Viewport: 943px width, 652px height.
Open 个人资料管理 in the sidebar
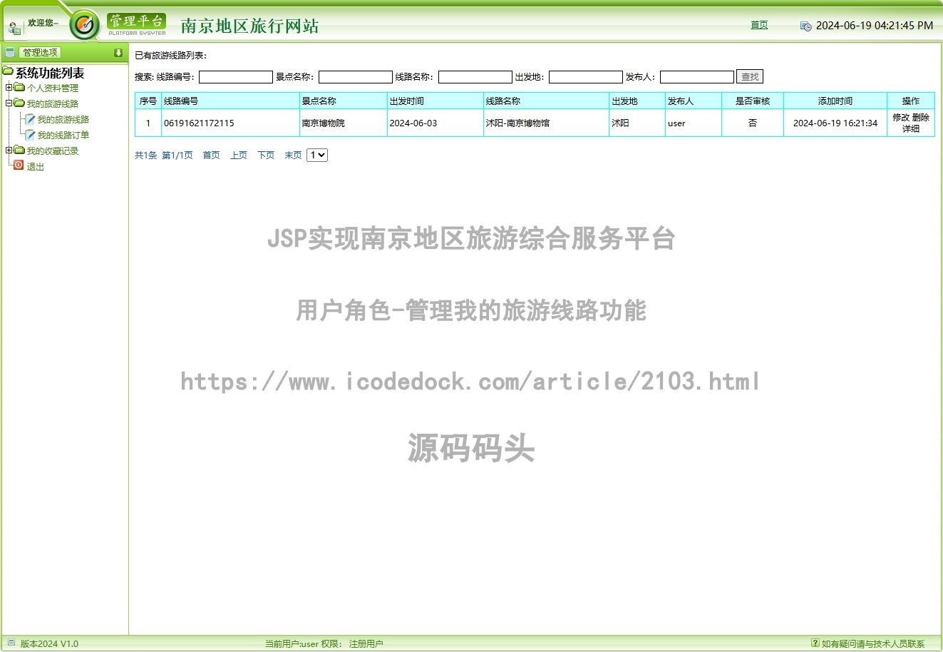[x=53, y=88]
